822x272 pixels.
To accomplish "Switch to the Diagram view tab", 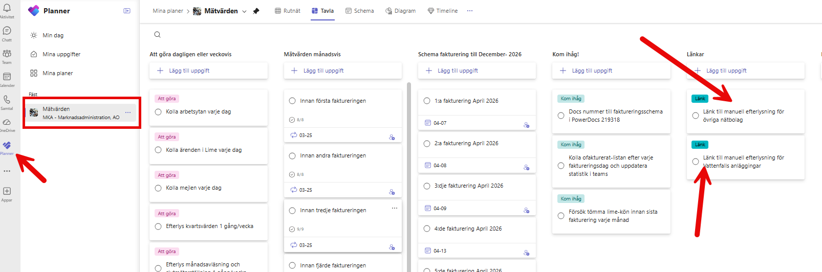I will pyautogui.click(x=400, y=11).
